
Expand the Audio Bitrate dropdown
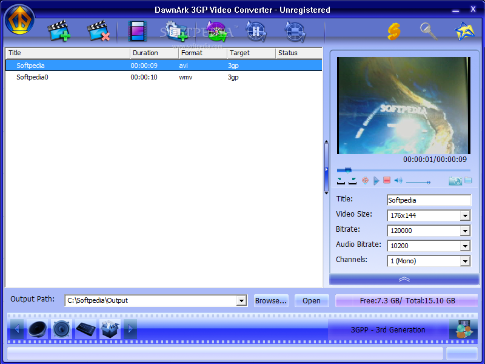coord(465,246)
